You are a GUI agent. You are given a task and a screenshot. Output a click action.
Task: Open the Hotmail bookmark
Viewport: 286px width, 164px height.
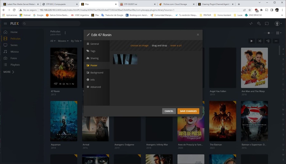tap(25, 15)
